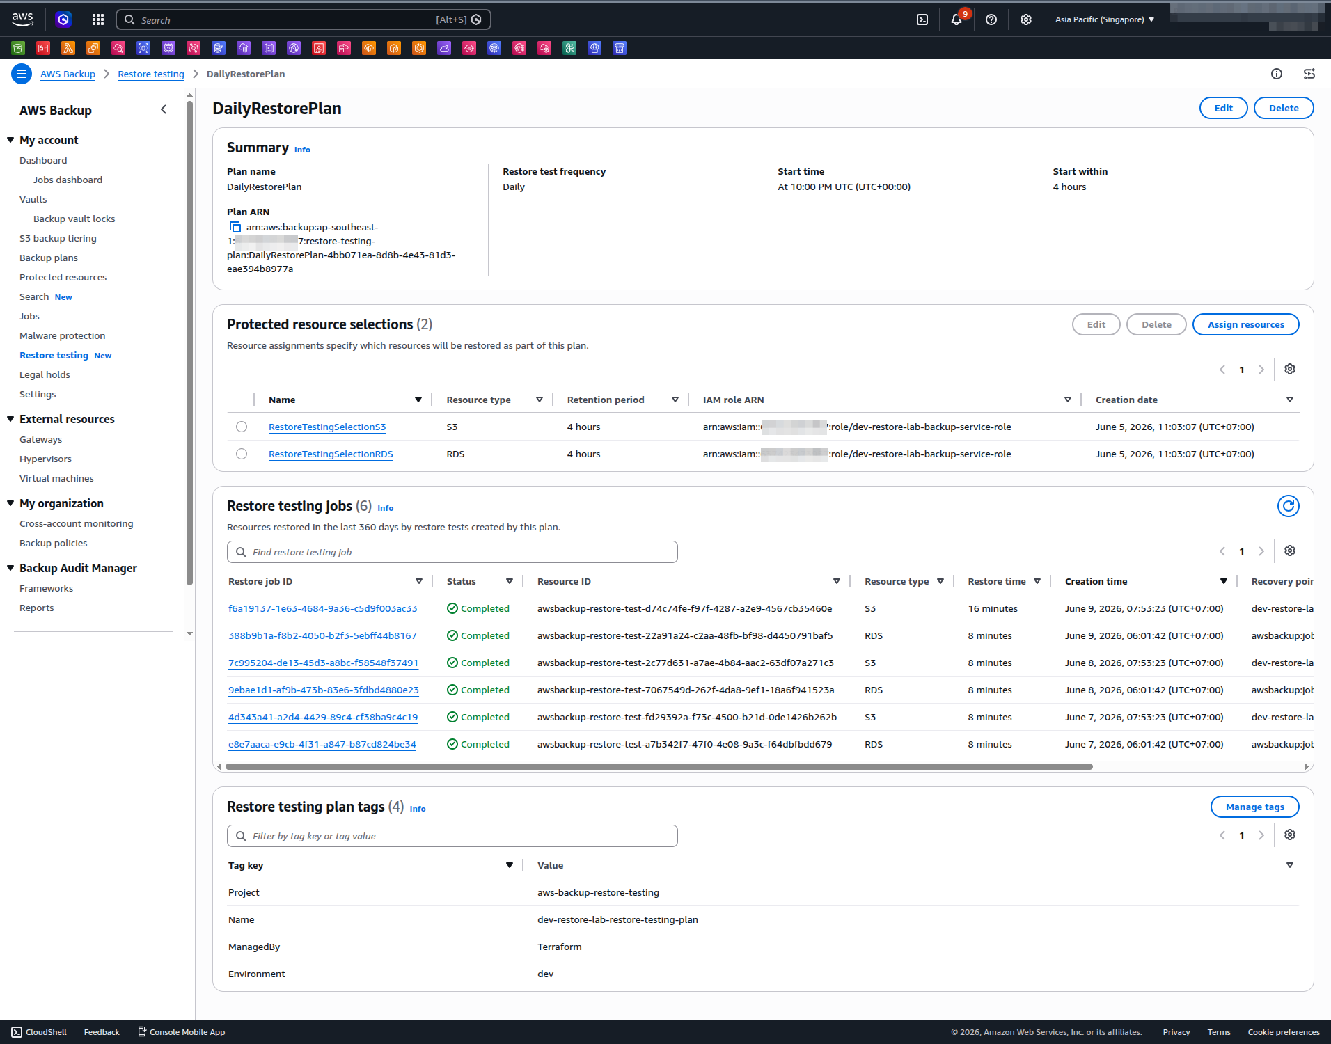1331x1044 pixels.
Task: Open the RestoreTestingSelectionS3 link
Action: [327, 427]
